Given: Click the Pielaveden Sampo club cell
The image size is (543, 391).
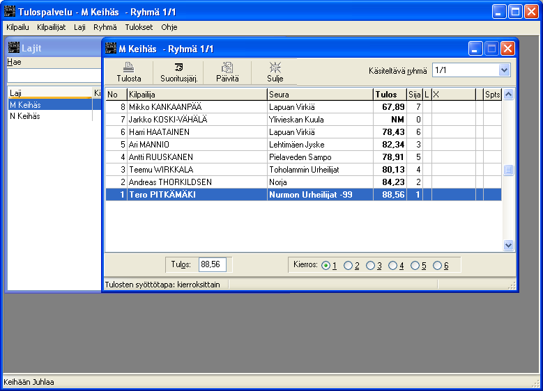Looking at the screenshot, I should 321,157.
